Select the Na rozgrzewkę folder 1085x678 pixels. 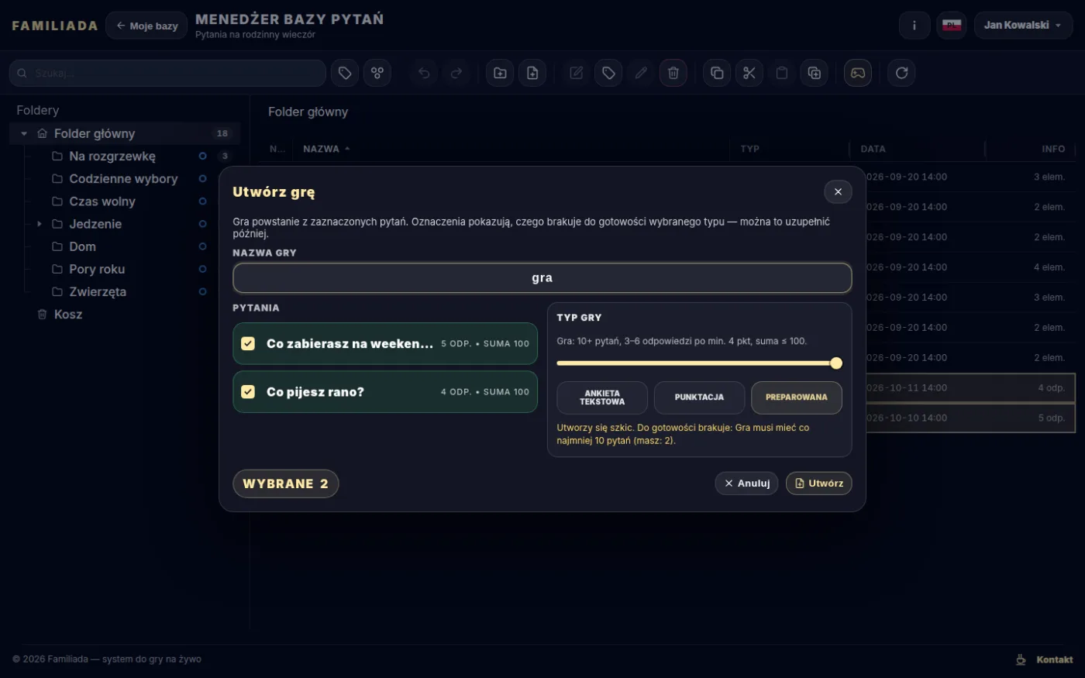(x=112, y=156)
